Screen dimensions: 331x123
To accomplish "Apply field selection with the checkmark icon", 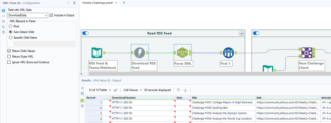I will pos(115,90).
